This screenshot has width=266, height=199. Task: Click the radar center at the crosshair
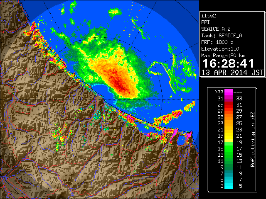pyautogui.click(x=100, y=99)
